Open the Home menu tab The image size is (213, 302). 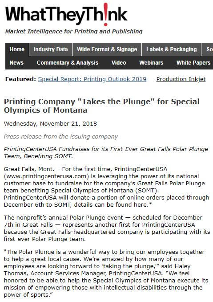coord(17,49)
